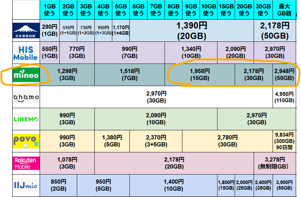Click the HIS Mobile logo
301x197 pixels.
coord(26,53)
